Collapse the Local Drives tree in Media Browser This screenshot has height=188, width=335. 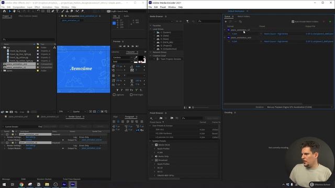[x=150, y=29]
